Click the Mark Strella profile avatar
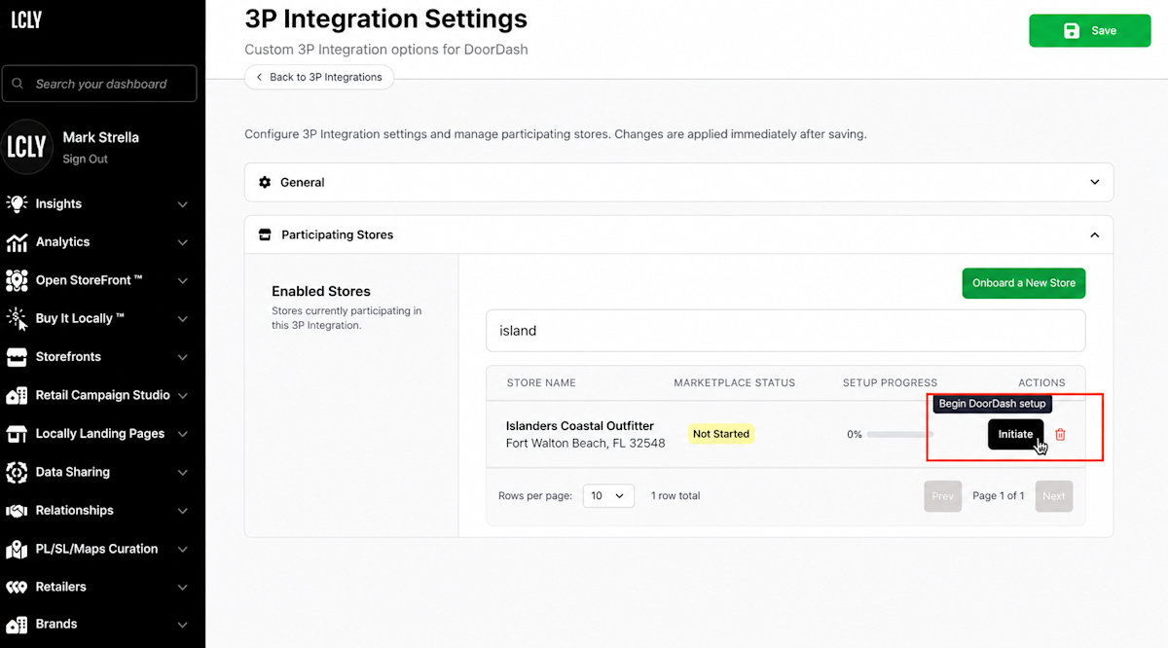The image size is (1168, 648). [x=26, y=147]
